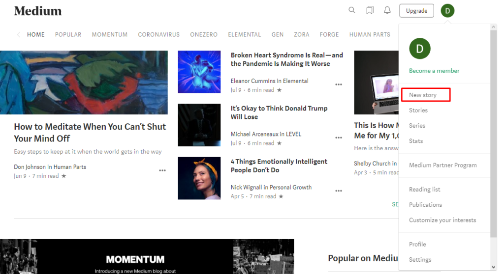
Task: Switch to the ELEMENTAL tab
Action: (244, 35)
